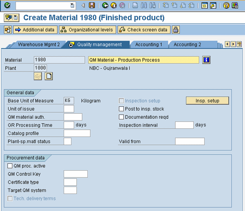
Task: Open Help with the question mark icon
Action: [226, 5]
